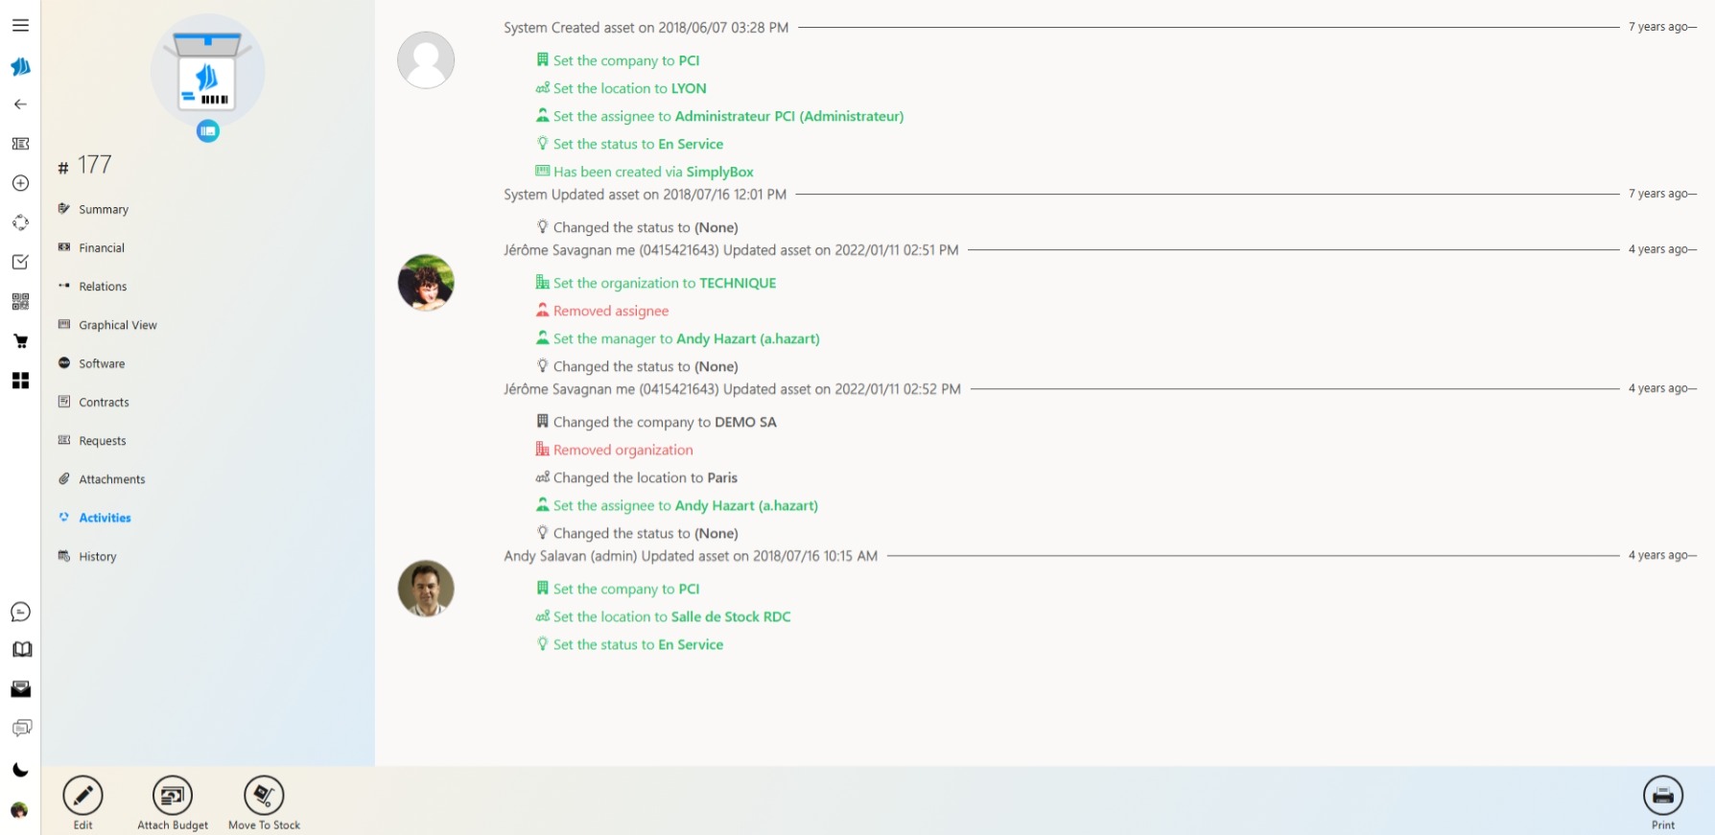The image size is (1715, 835).
Task: Open Andy Hazart manager link
Action: (747, 339)
